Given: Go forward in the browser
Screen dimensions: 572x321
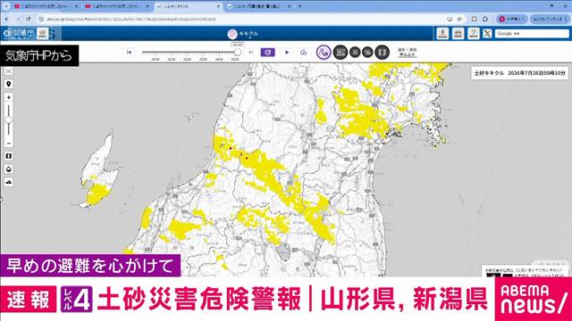Looking at the screenshot, I should click(18, 19).
